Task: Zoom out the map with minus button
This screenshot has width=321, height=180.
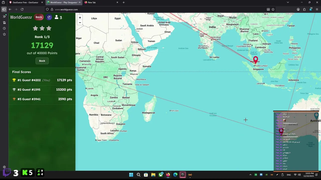Action: [x=80, y=22]
